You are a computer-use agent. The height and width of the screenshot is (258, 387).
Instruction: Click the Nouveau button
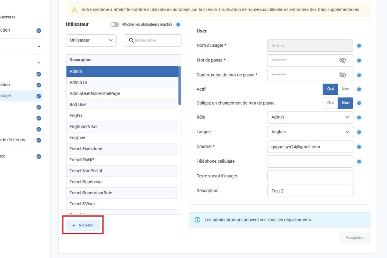(x=83, y=225)
